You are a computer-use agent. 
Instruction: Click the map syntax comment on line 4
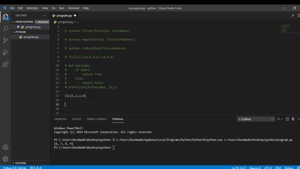[x=100, y=39]
